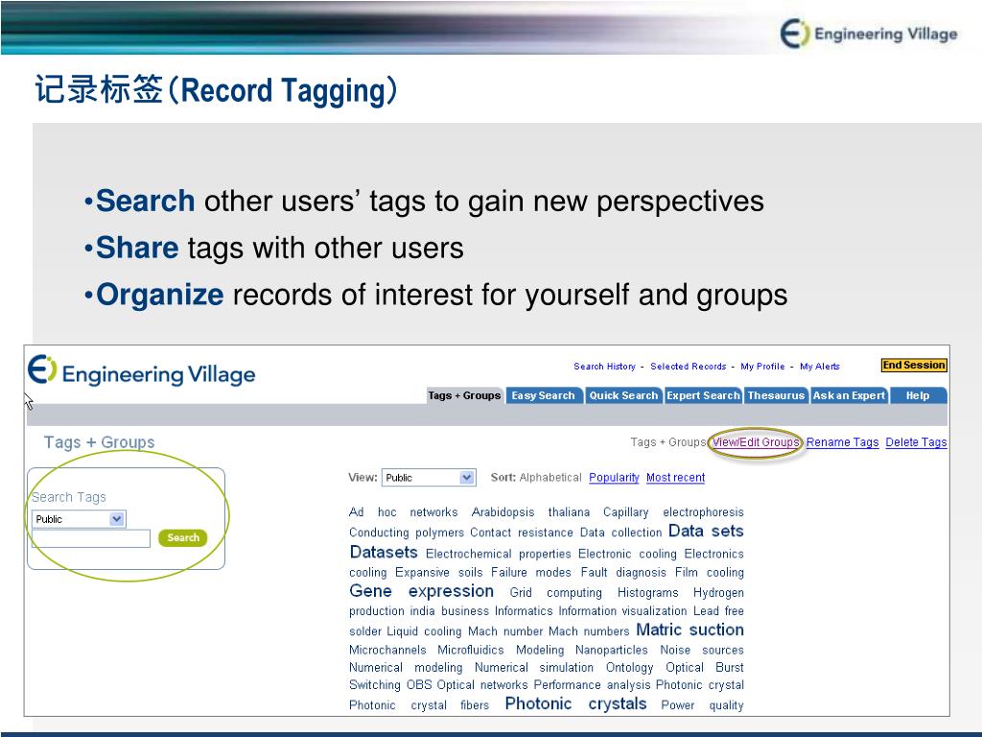Open the Expert Search tab

703,395
